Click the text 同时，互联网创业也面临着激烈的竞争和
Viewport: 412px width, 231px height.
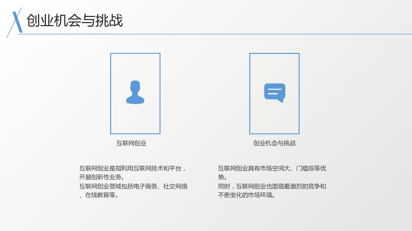coord(272,186)
